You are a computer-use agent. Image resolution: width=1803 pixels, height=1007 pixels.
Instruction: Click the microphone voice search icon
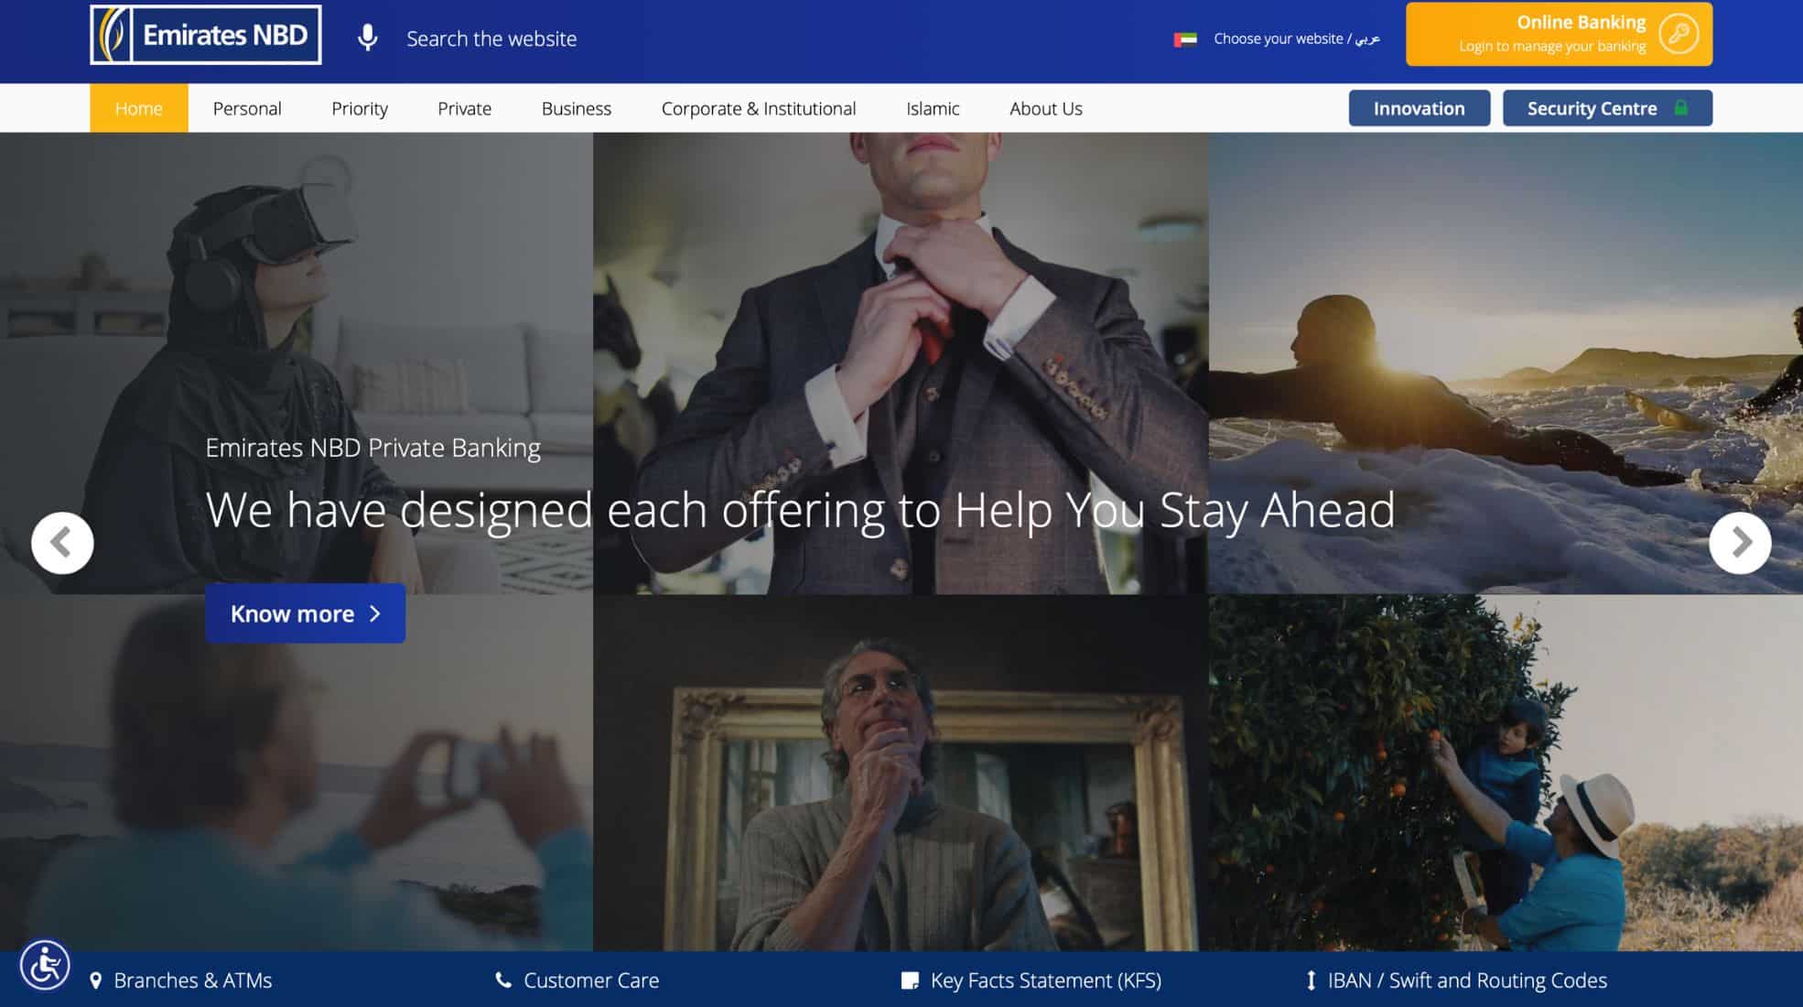[369, 38]
